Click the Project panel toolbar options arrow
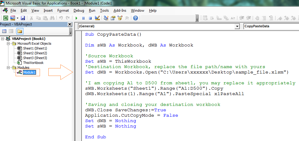The image size is (299, 141). 71,31
